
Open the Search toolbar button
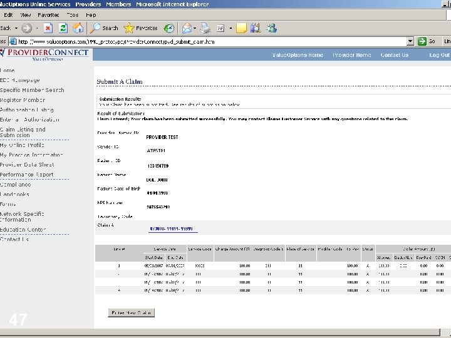pos(104,28)
